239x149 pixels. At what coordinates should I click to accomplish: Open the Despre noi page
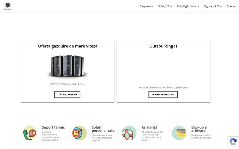click(146, 6)
